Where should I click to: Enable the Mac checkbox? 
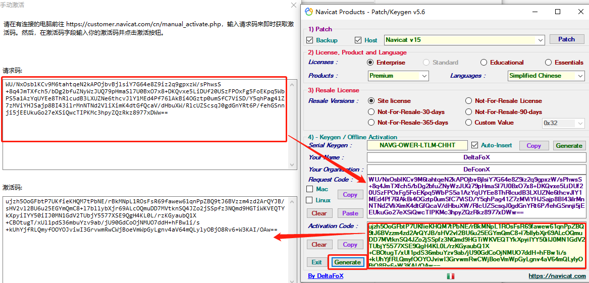click(x=310, y=189)
